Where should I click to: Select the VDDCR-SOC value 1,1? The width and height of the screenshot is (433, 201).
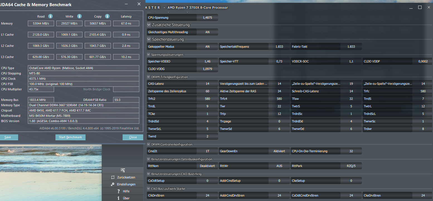click(x=351, y=61)
